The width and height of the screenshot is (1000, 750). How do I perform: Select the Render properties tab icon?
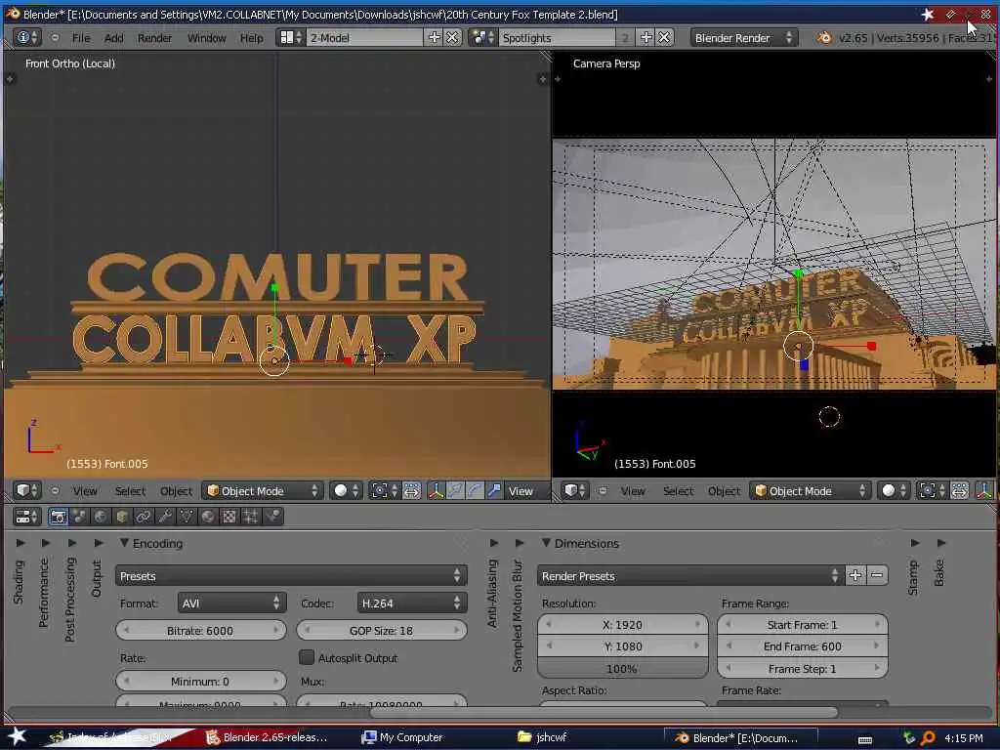pyautogui.click(x=58, y=517)
